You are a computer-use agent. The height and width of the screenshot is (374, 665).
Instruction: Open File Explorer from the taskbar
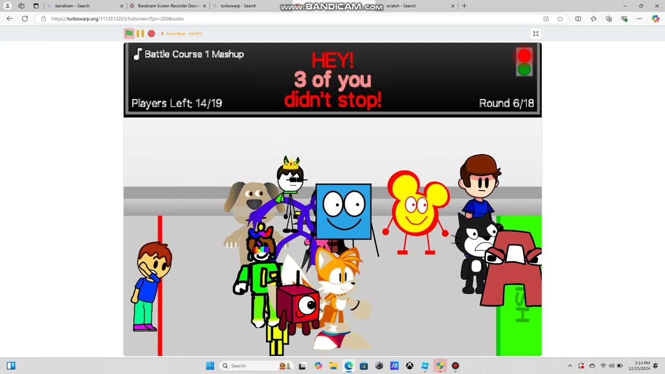(333, 366)
